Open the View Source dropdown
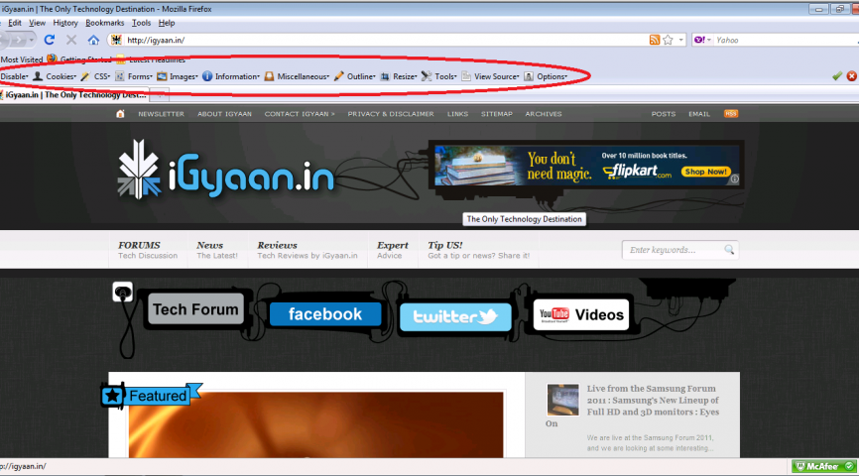 click(491, 76)
